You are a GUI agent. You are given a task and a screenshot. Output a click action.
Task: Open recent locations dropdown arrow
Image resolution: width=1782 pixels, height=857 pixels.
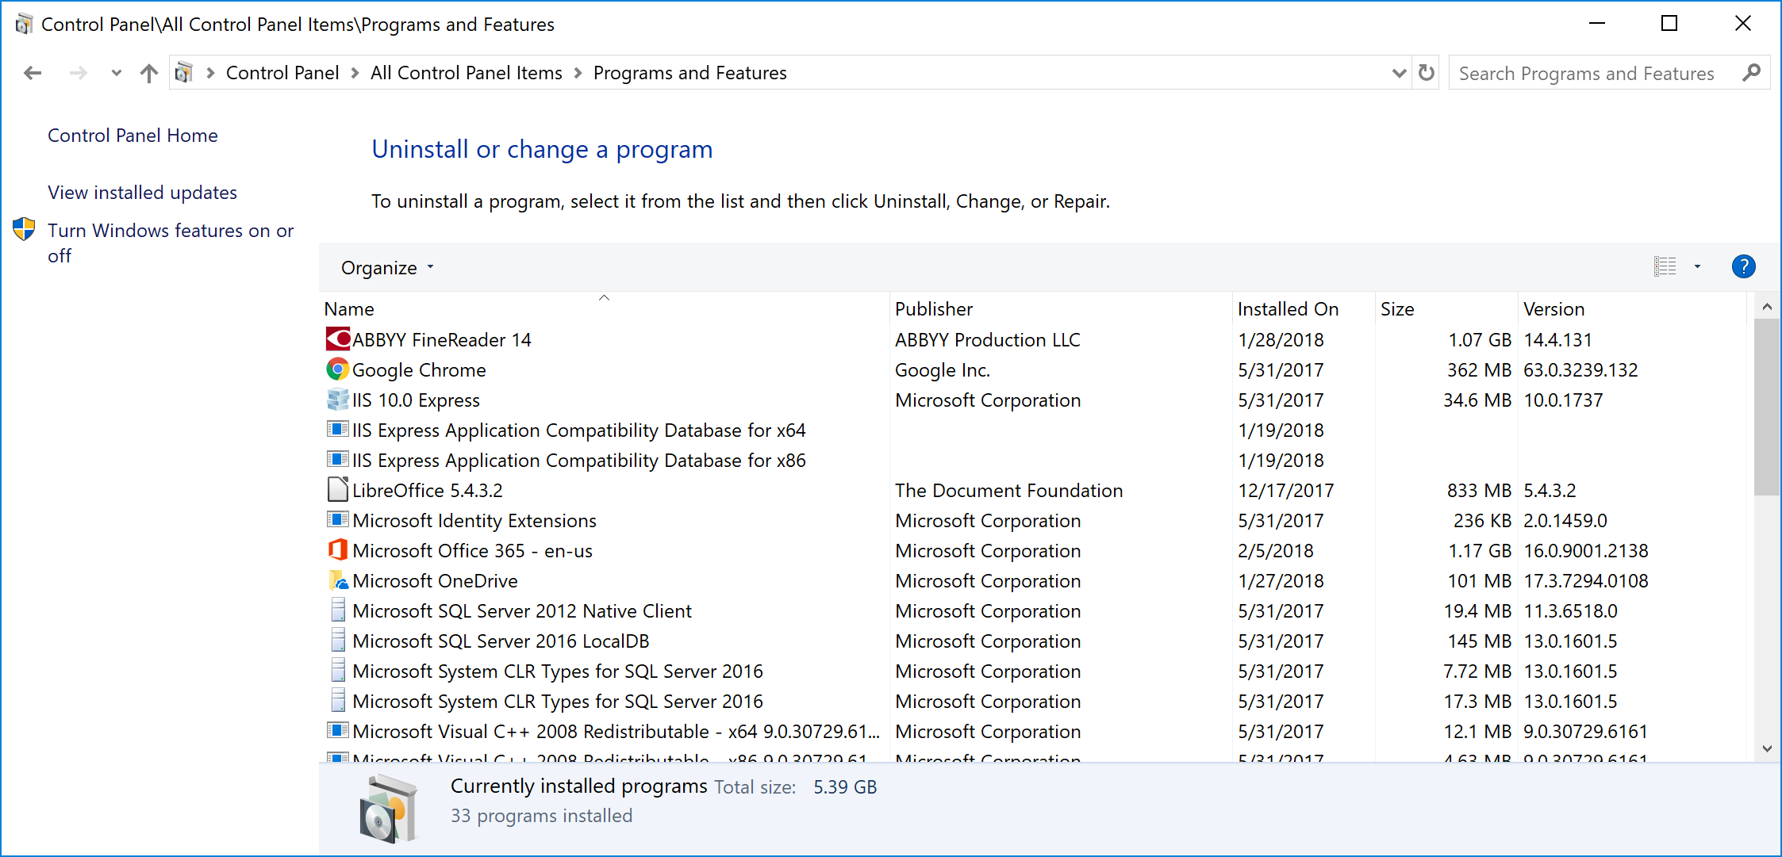click(x=117, y=73)
